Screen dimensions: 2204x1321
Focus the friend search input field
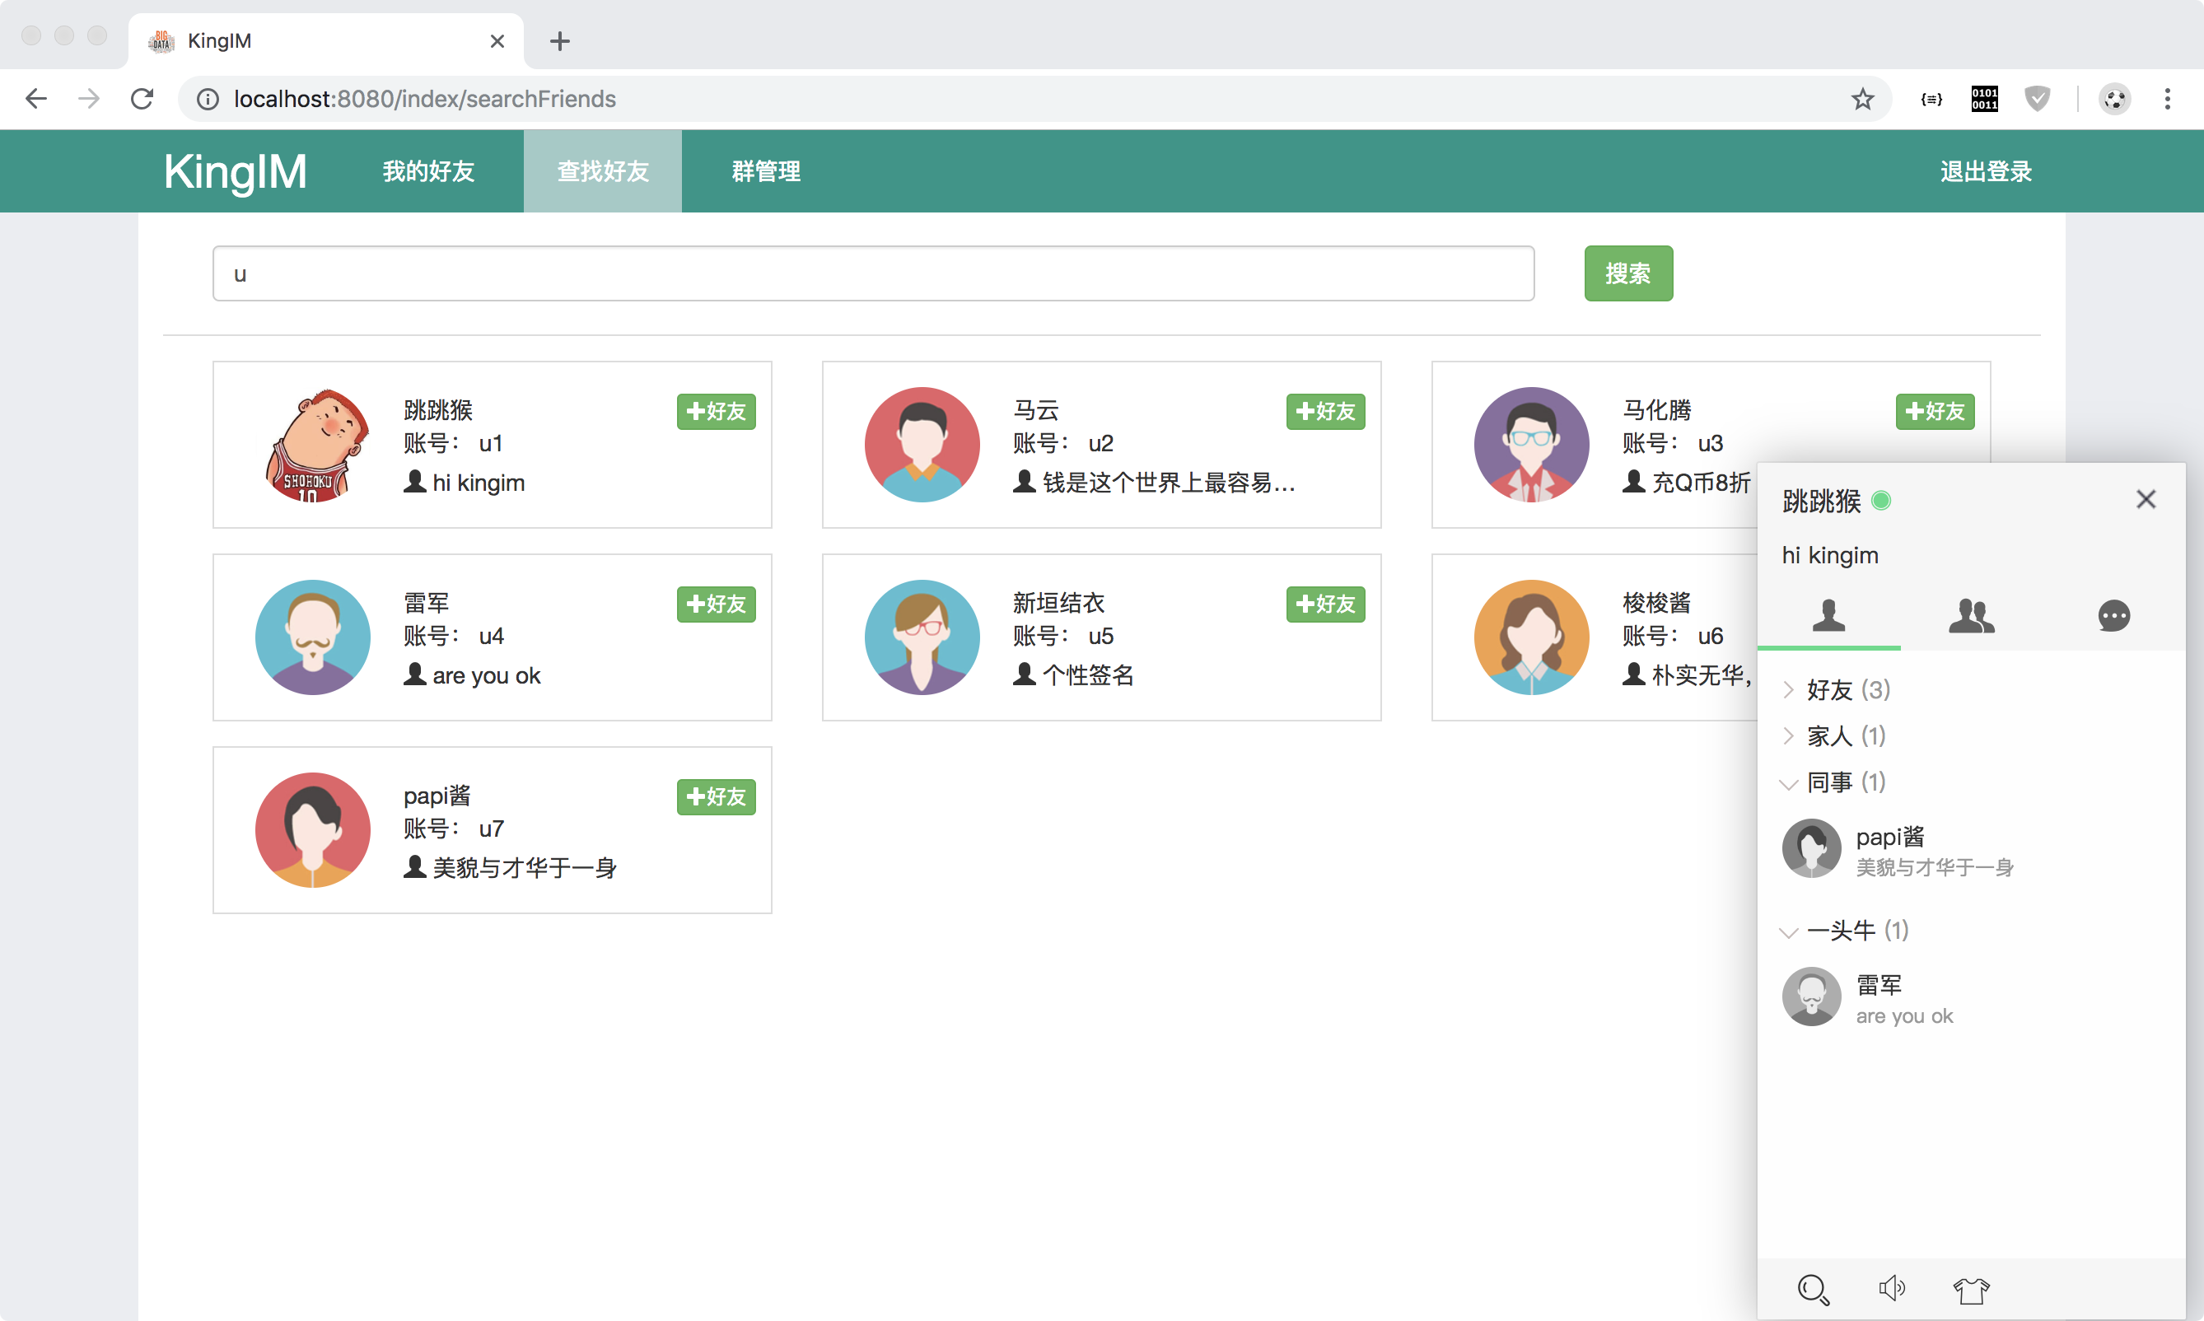(x=872, y=274)
